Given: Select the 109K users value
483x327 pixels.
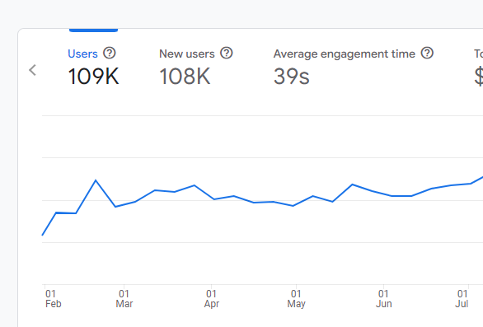Looking at the screenshot, I should pyautogui.click(x=93, y=77).
